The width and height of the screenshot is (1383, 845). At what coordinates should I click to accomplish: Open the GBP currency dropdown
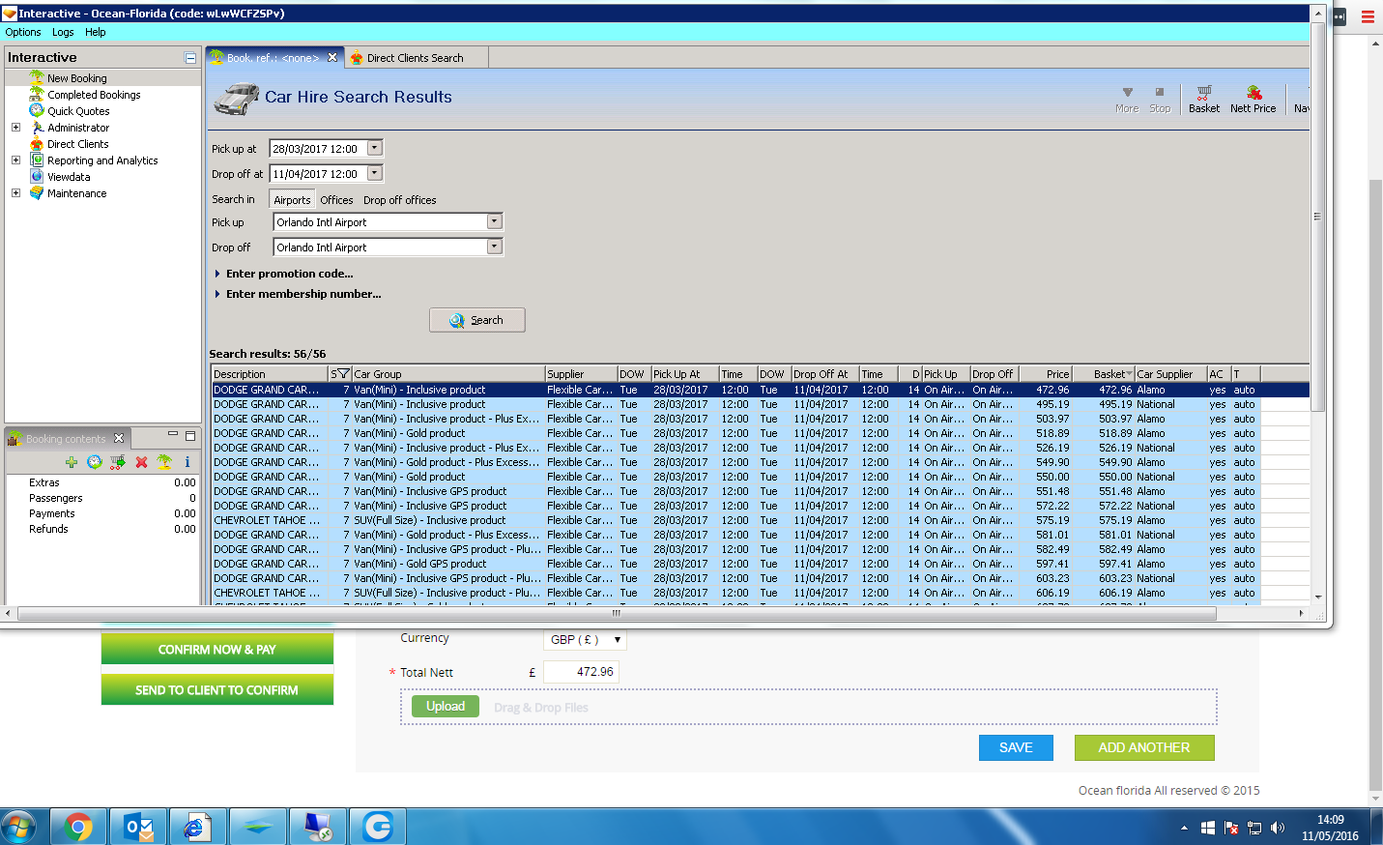(x=585, y=640)
